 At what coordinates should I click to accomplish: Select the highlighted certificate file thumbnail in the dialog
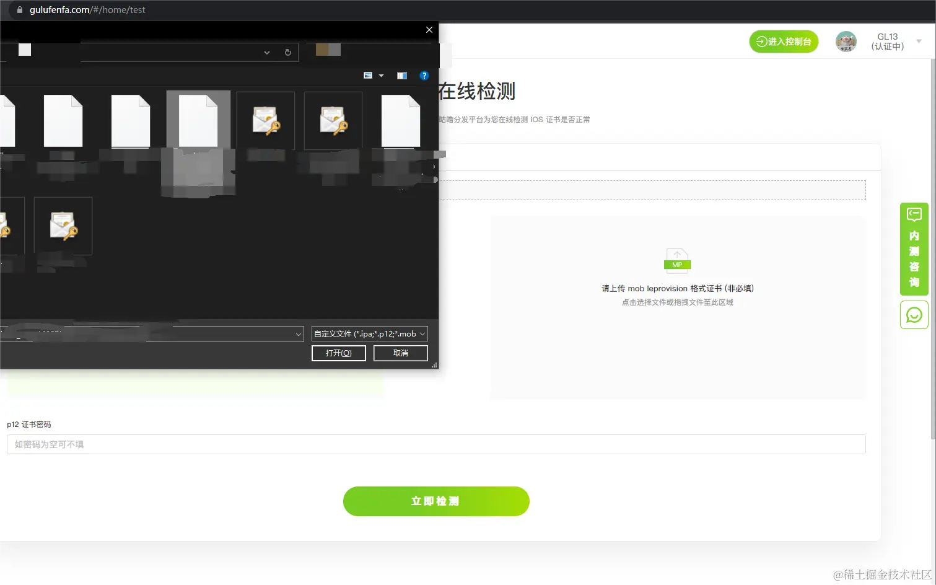pos(198,121)
